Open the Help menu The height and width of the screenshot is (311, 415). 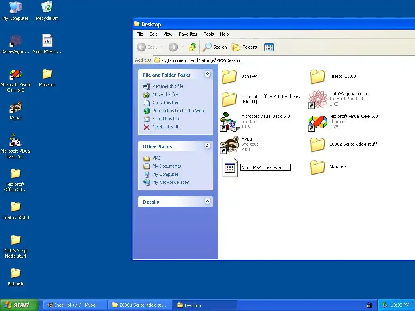pyautogui.click(x=224, y=34)
